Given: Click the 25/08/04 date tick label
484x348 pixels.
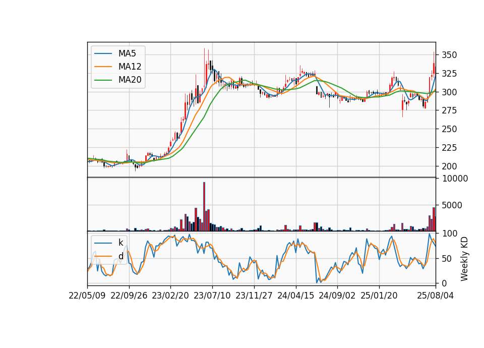Looking at the screenshot, I should (436, 296).
